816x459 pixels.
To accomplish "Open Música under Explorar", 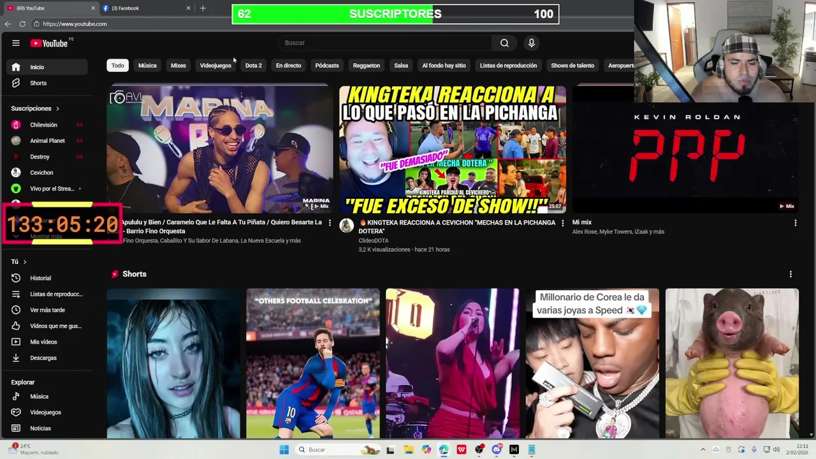I will [47, 397].
